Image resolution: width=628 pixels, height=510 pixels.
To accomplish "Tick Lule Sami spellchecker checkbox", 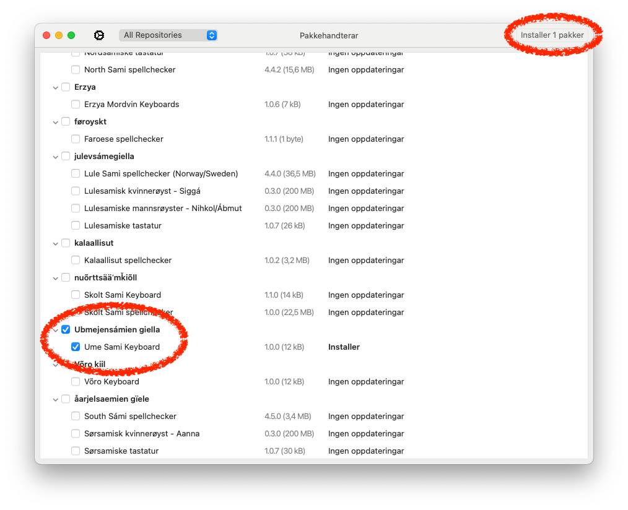I will pyautogui.click(x=76, y=174).
